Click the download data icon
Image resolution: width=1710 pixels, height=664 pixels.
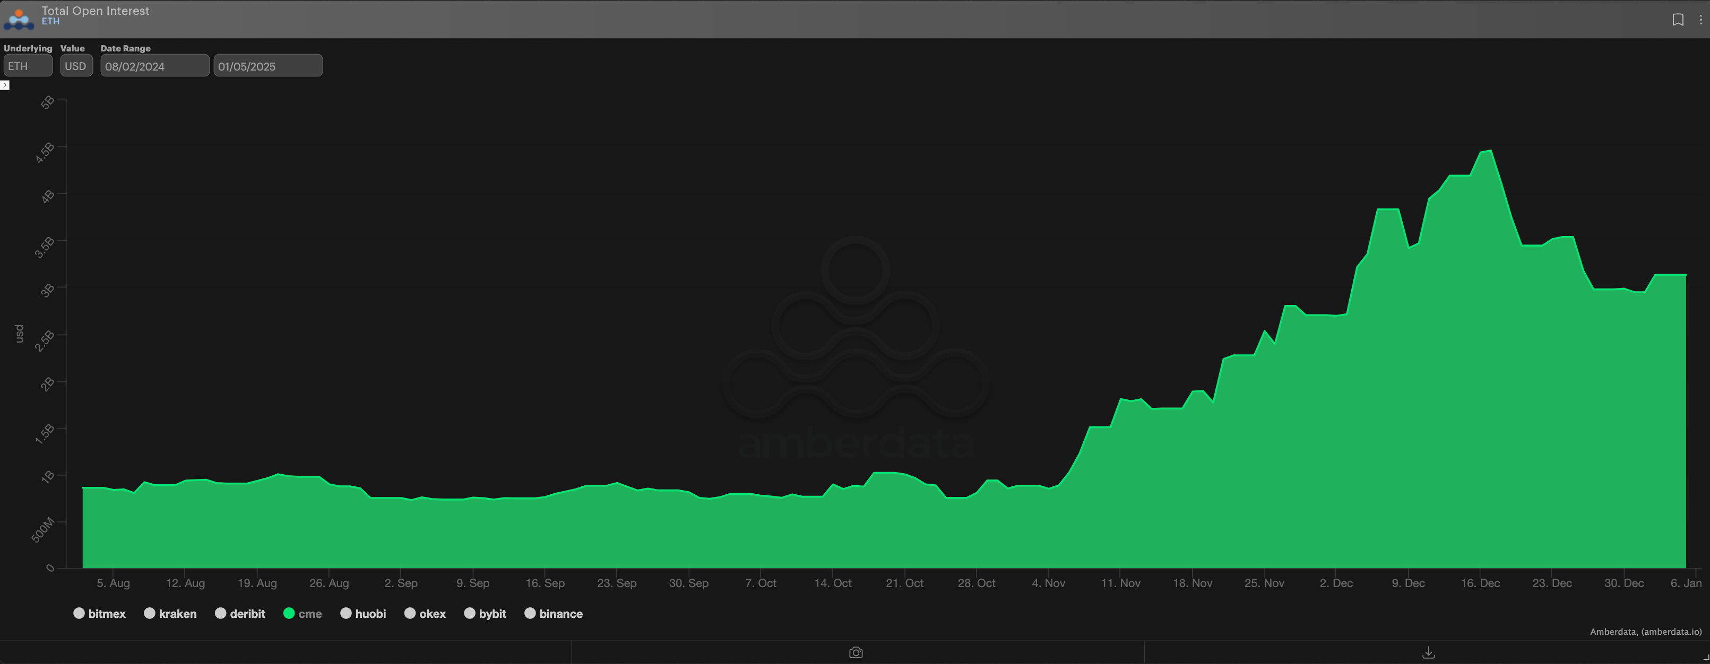1429,653
